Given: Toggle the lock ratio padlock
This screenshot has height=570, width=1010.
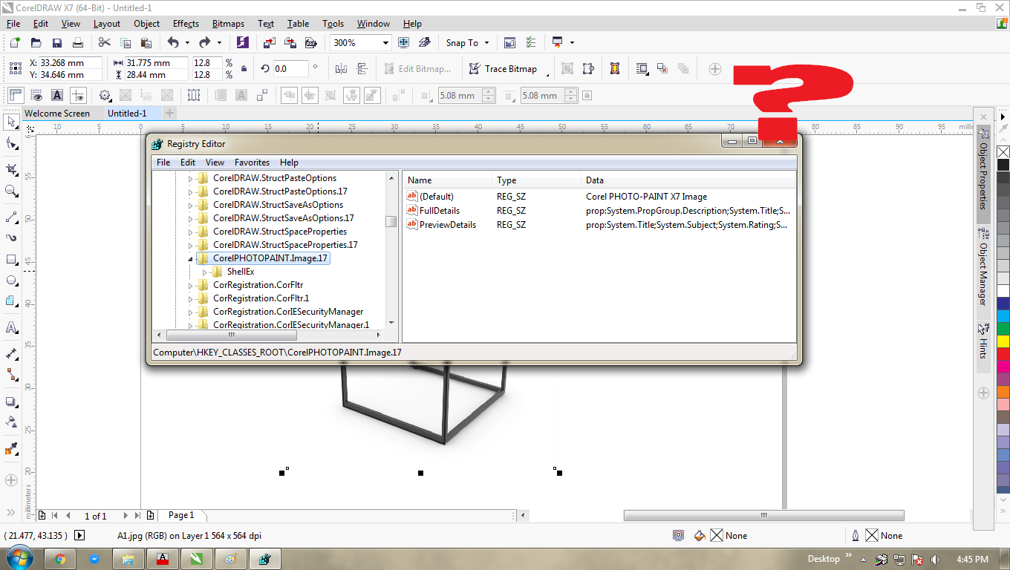Looking at the screenshot, I should [x=244, y=69].
